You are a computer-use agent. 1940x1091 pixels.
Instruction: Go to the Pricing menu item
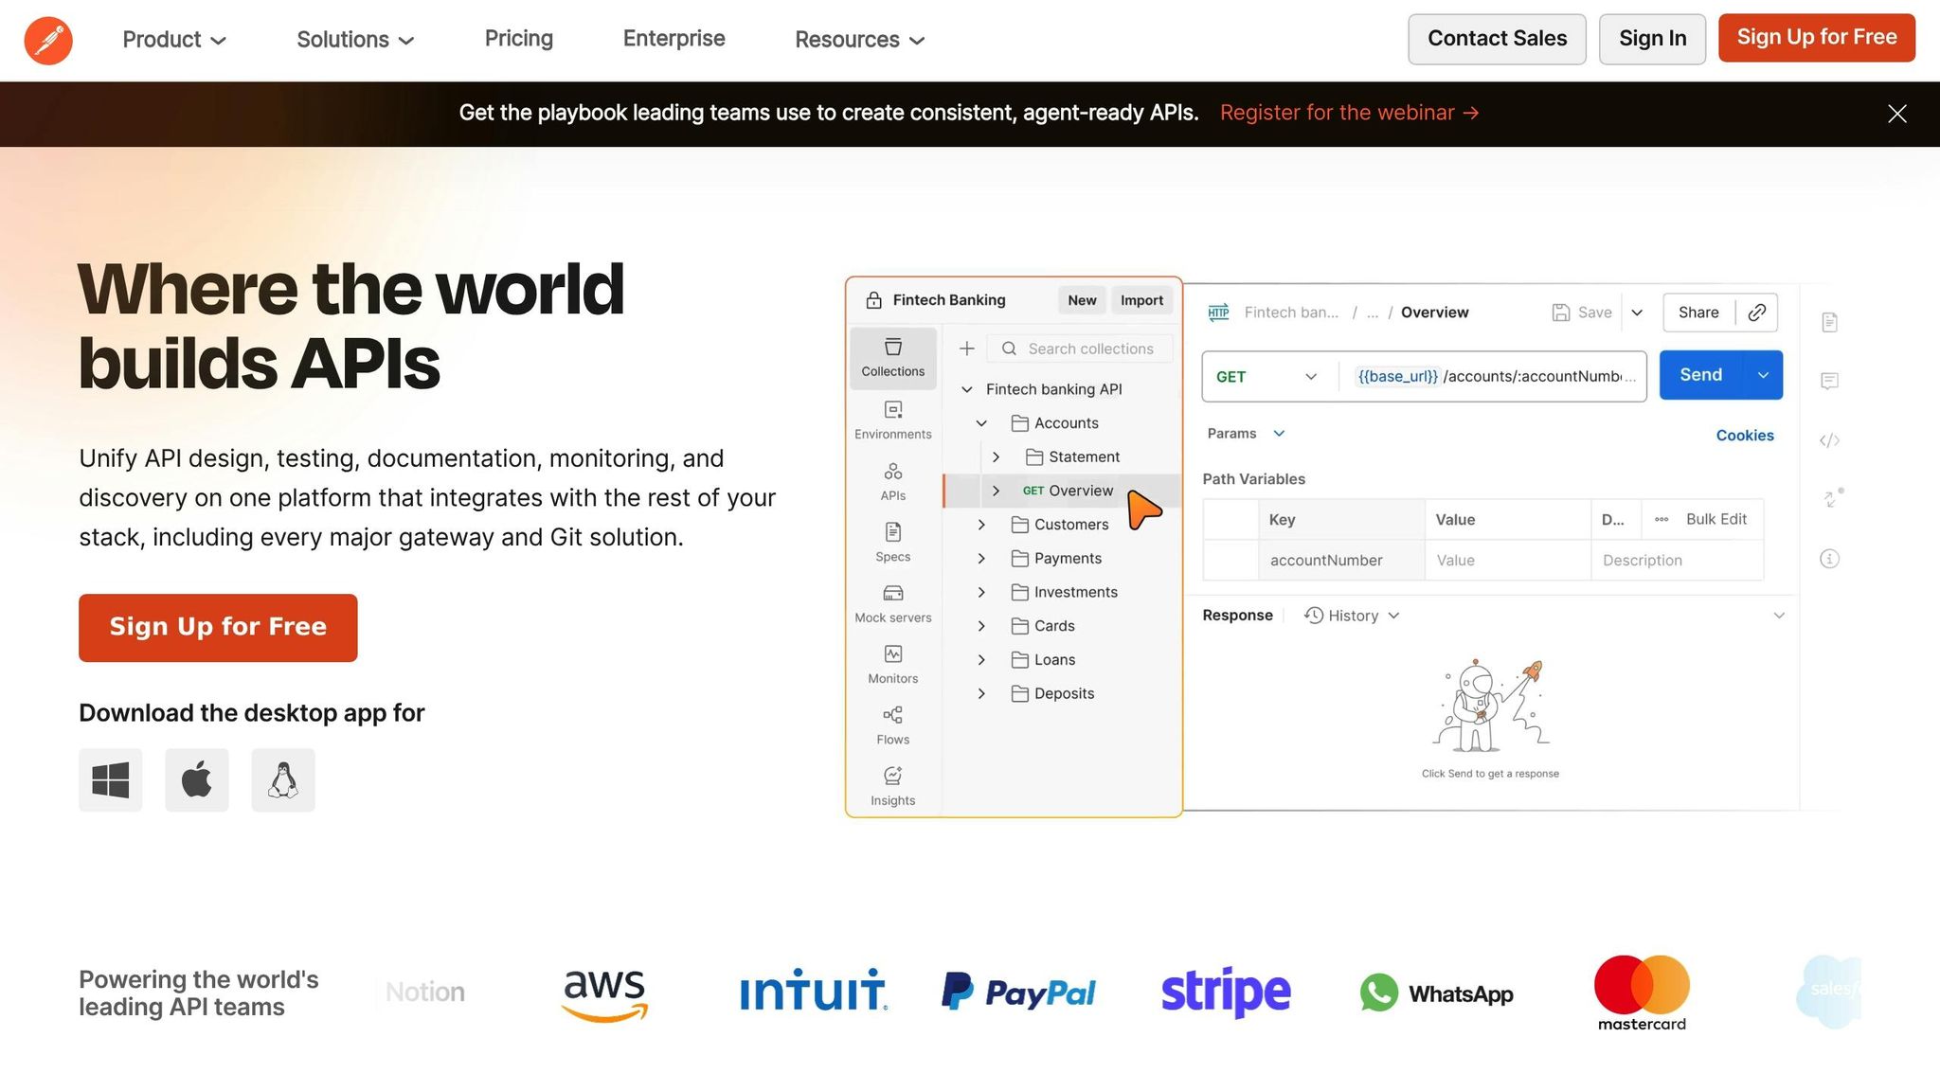coord(518,39)
